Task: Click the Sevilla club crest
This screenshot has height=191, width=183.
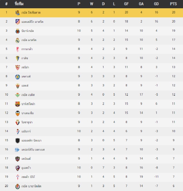Action: (17, 67)
